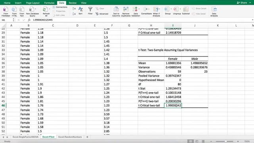Image resolution: width=254 pixels, height=143 pixels.
Task: Open the Formulas tab
Action: tap(49, 3)
